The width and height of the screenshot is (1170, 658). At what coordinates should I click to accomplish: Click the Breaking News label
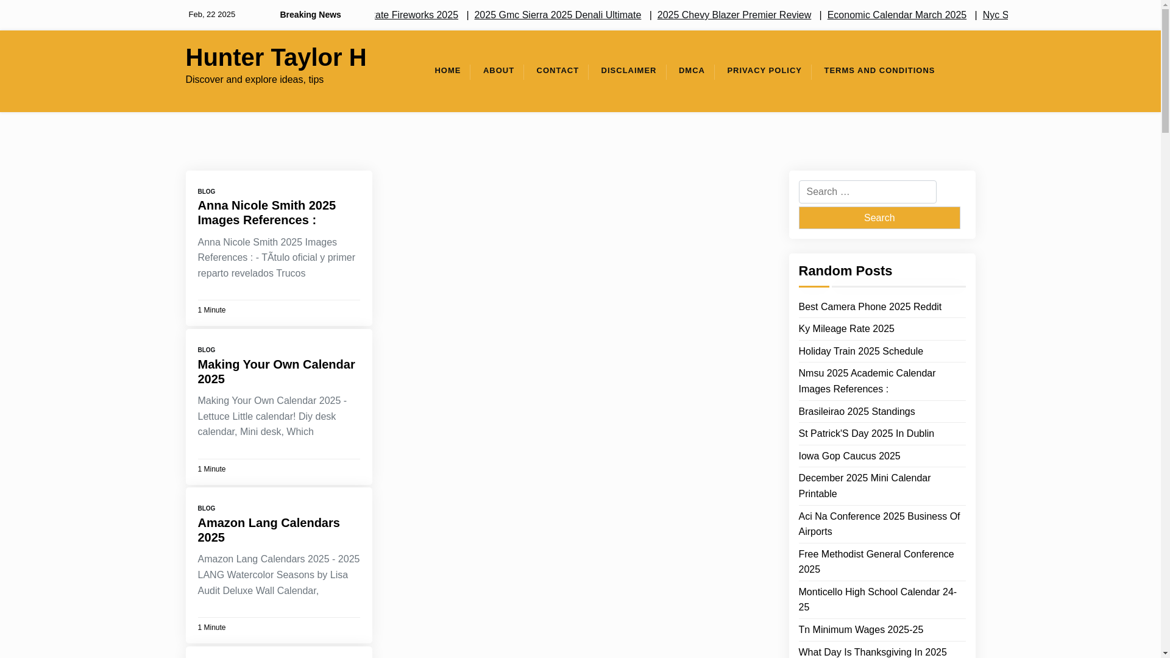click(x=310, y=15)
